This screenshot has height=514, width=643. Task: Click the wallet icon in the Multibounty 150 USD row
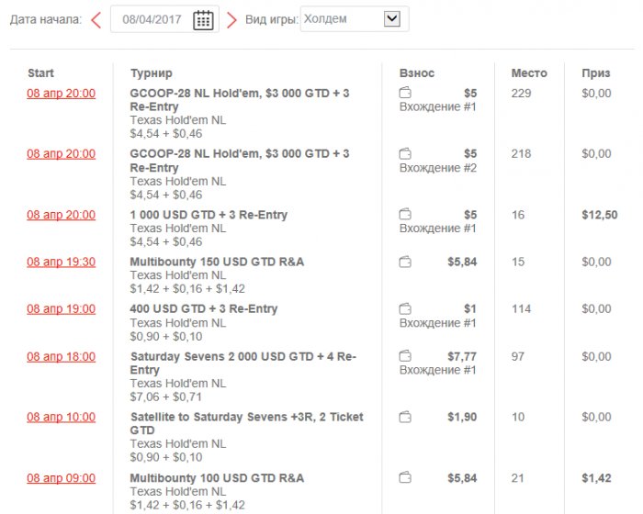[405, 263]
